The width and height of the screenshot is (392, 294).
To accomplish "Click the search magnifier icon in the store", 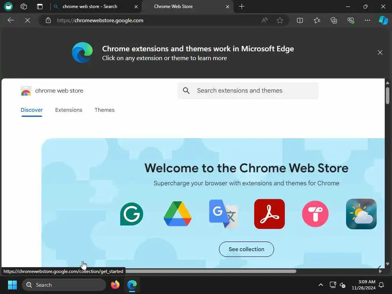I will (x=186, y=90).
